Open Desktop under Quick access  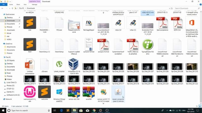(10, 18)
